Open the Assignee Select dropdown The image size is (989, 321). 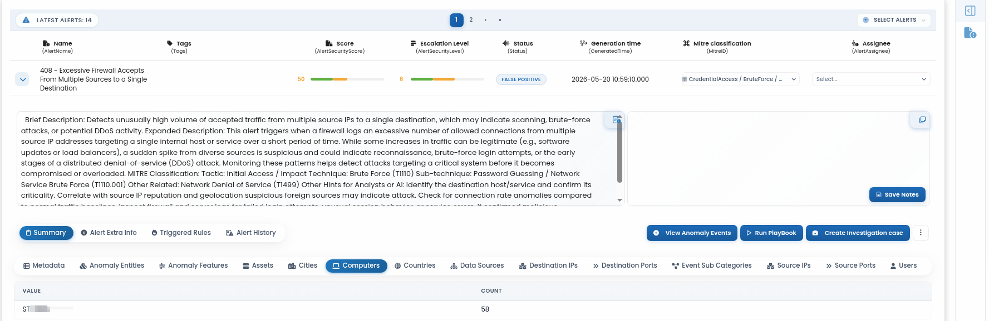click(871, 79)
